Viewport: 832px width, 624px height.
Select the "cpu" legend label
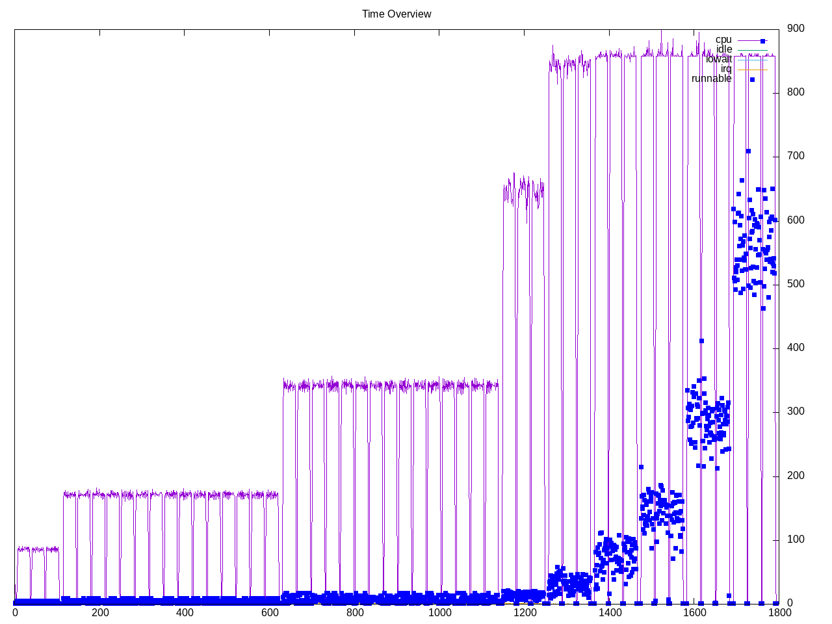pos(723,40)
